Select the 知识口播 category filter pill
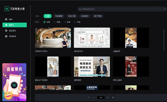Viewport: 167px width, 102px height. coord(72,16)
